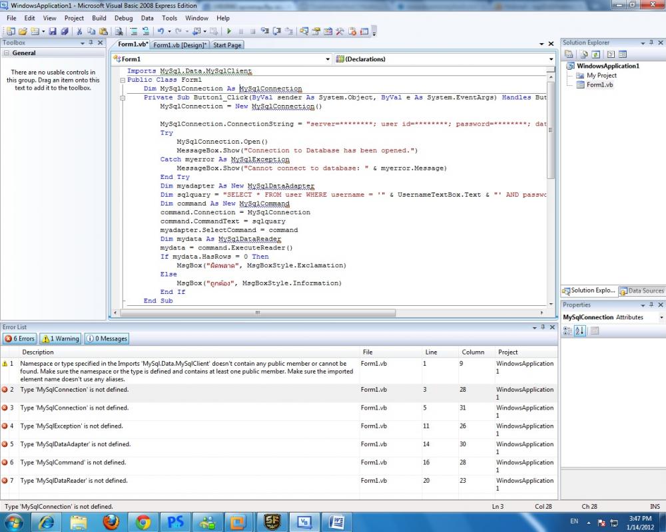Open the Properties Window toolbar icon
The image size is (666, 532).
(x=316, y=31)
